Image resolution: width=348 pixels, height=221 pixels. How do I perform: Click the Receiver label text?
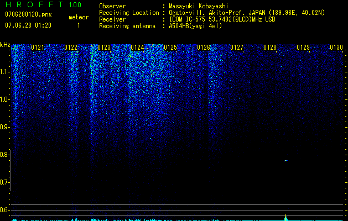(112, 19)
